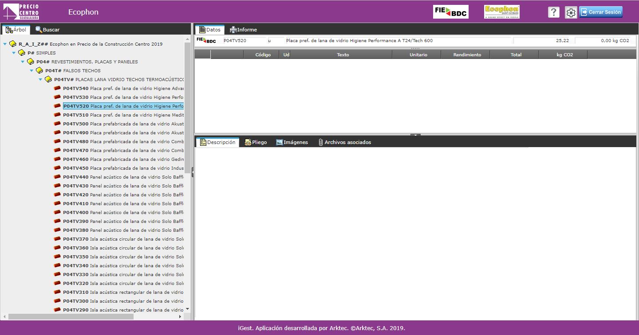Click the Precio Centro Guadalajara logo
Viewport: 639px width, 335px height.
[21, 12]
